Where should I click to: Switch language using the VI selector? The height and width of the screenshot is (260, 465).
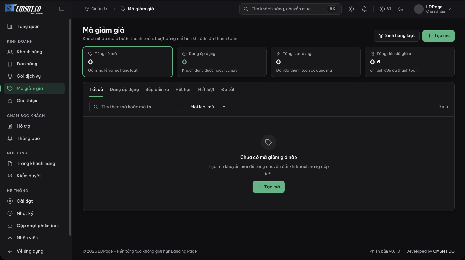tap(385, 9)
